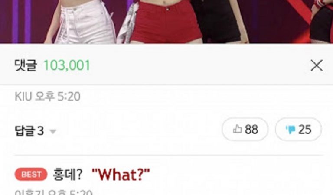
Task: Close the 댓글 comments panel
Action: [317, 65]
